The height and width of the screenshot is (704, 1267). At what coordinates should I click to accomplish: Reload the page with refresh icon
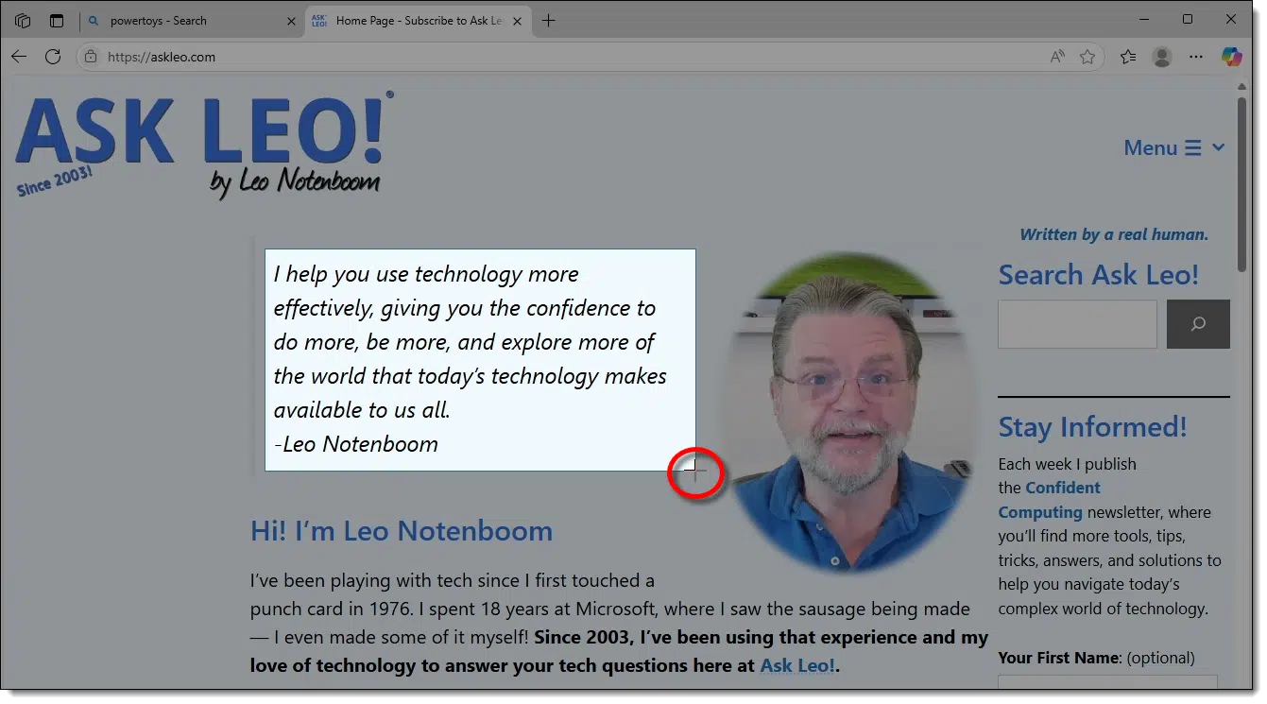(x=53, y=57)
